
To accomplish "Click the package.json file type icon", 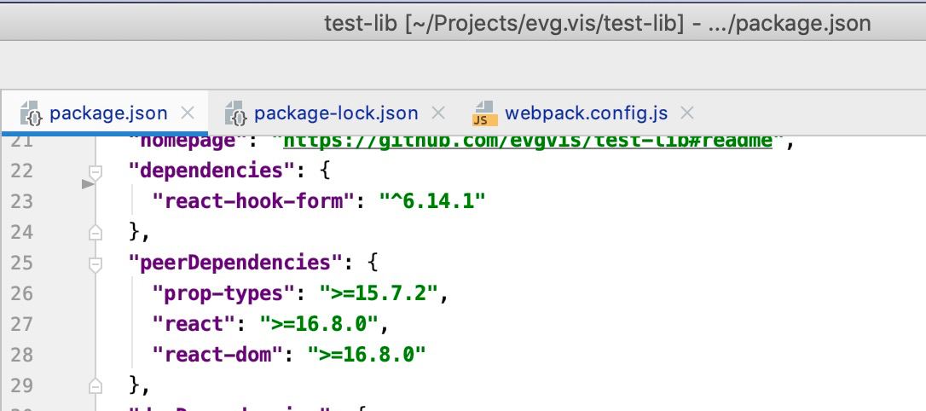I will point(31,113).
